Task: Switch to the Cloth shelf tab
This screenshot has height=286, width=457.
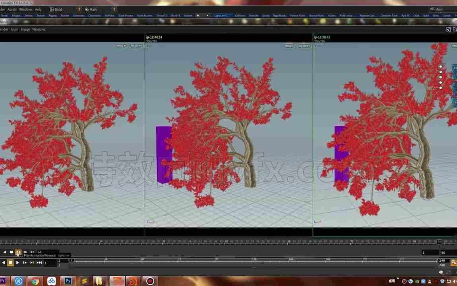Action: (416, 16)
